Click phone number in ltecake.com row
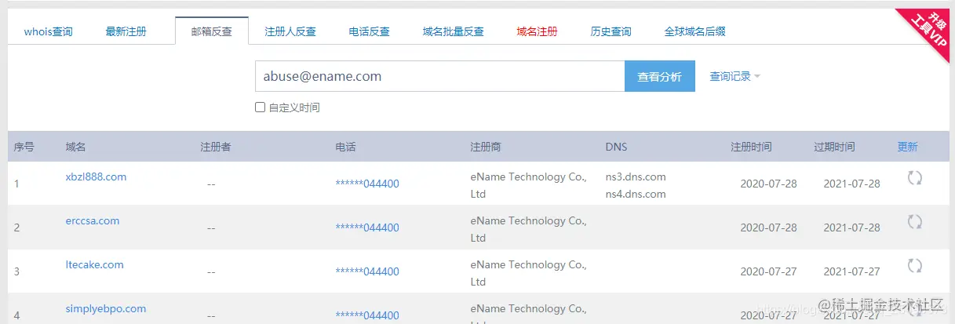The image size is (955, 324). click(367, 271)
